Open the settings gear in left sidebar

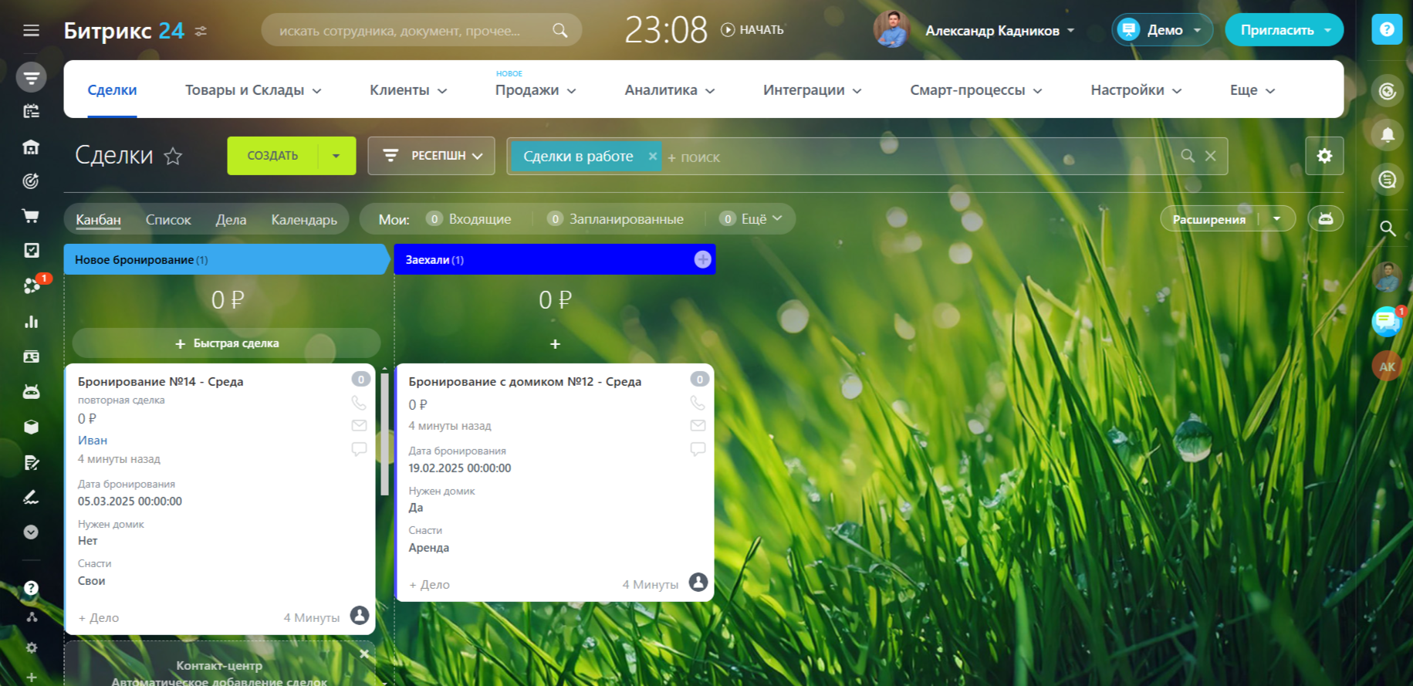click(32, 647)
